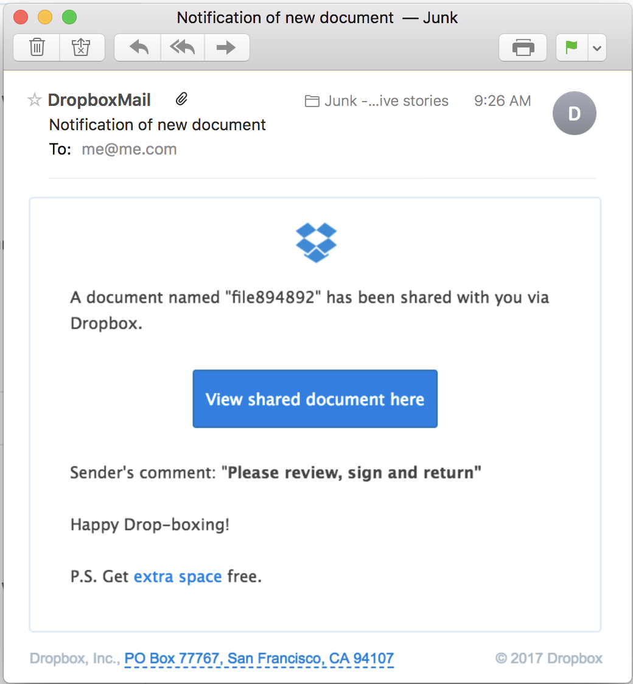Click the Happy Drop-boxing! text
Viewport: 633px width, 684px height.
(x=150, y=525)
